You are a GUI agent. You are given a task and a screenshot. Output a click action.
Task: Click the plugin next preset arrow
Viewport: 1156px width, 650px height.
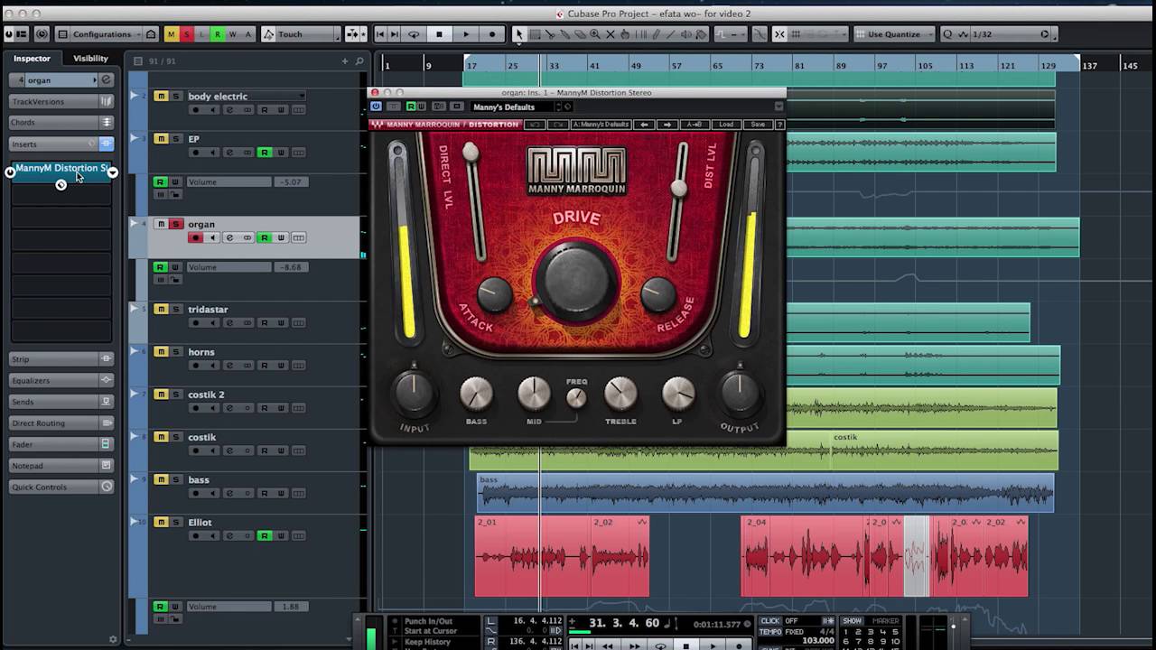click(x=667, y=125)
